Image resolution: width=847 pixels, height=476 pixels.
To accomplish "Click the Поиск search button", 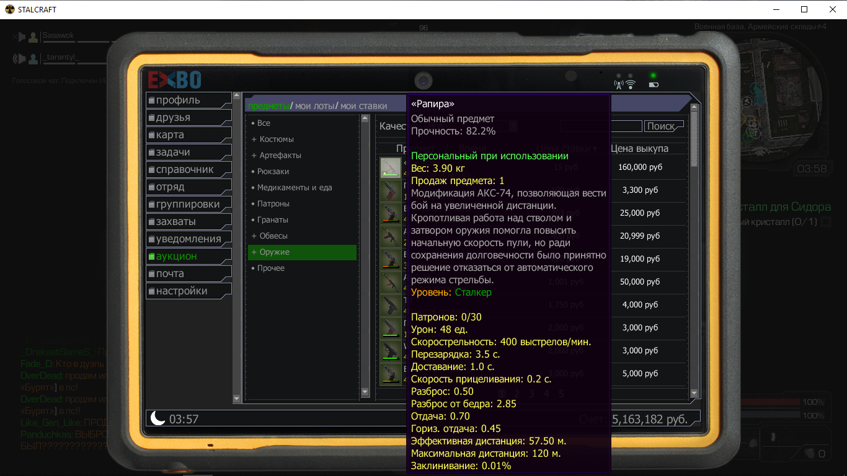I will tap(663, 126).
